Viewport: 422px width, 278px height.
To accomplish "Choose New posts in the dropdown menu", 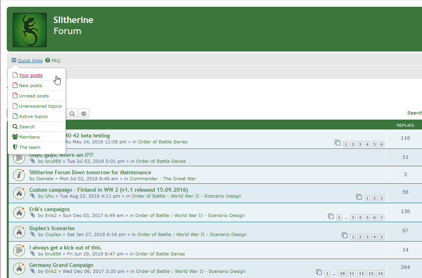I will click(31, 86).
